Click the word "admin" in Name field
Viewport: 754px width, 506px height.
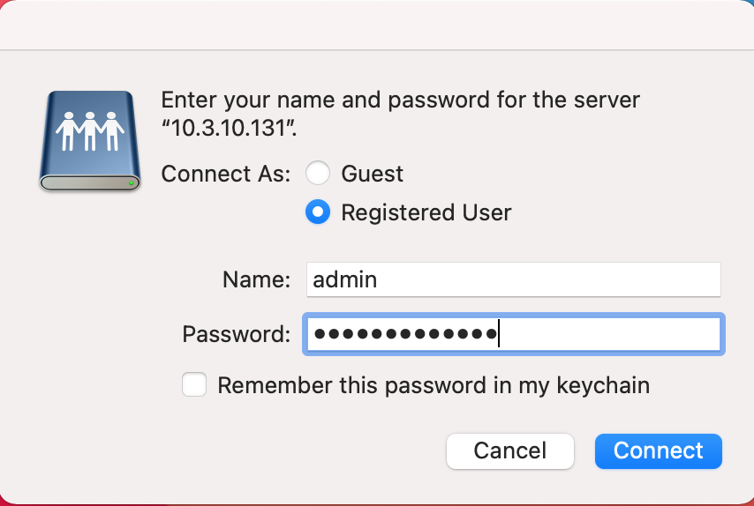[345, 279]
